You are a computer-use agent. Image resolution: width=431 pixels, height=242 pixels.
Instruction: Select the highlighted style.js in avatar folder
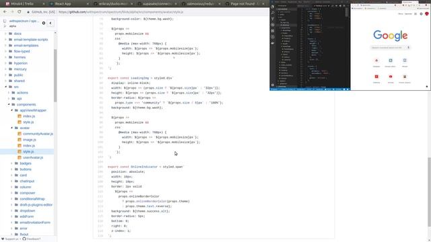(x=28, y=151)
